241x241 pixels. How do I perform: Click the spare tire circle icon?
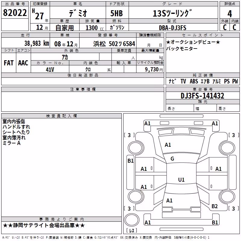[x=132, y=220]
